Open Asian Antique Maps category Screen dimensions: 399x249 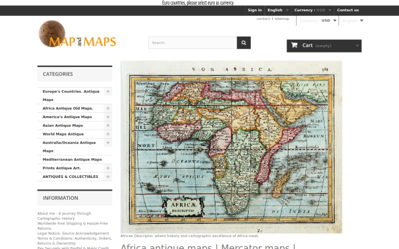(63, 125)
